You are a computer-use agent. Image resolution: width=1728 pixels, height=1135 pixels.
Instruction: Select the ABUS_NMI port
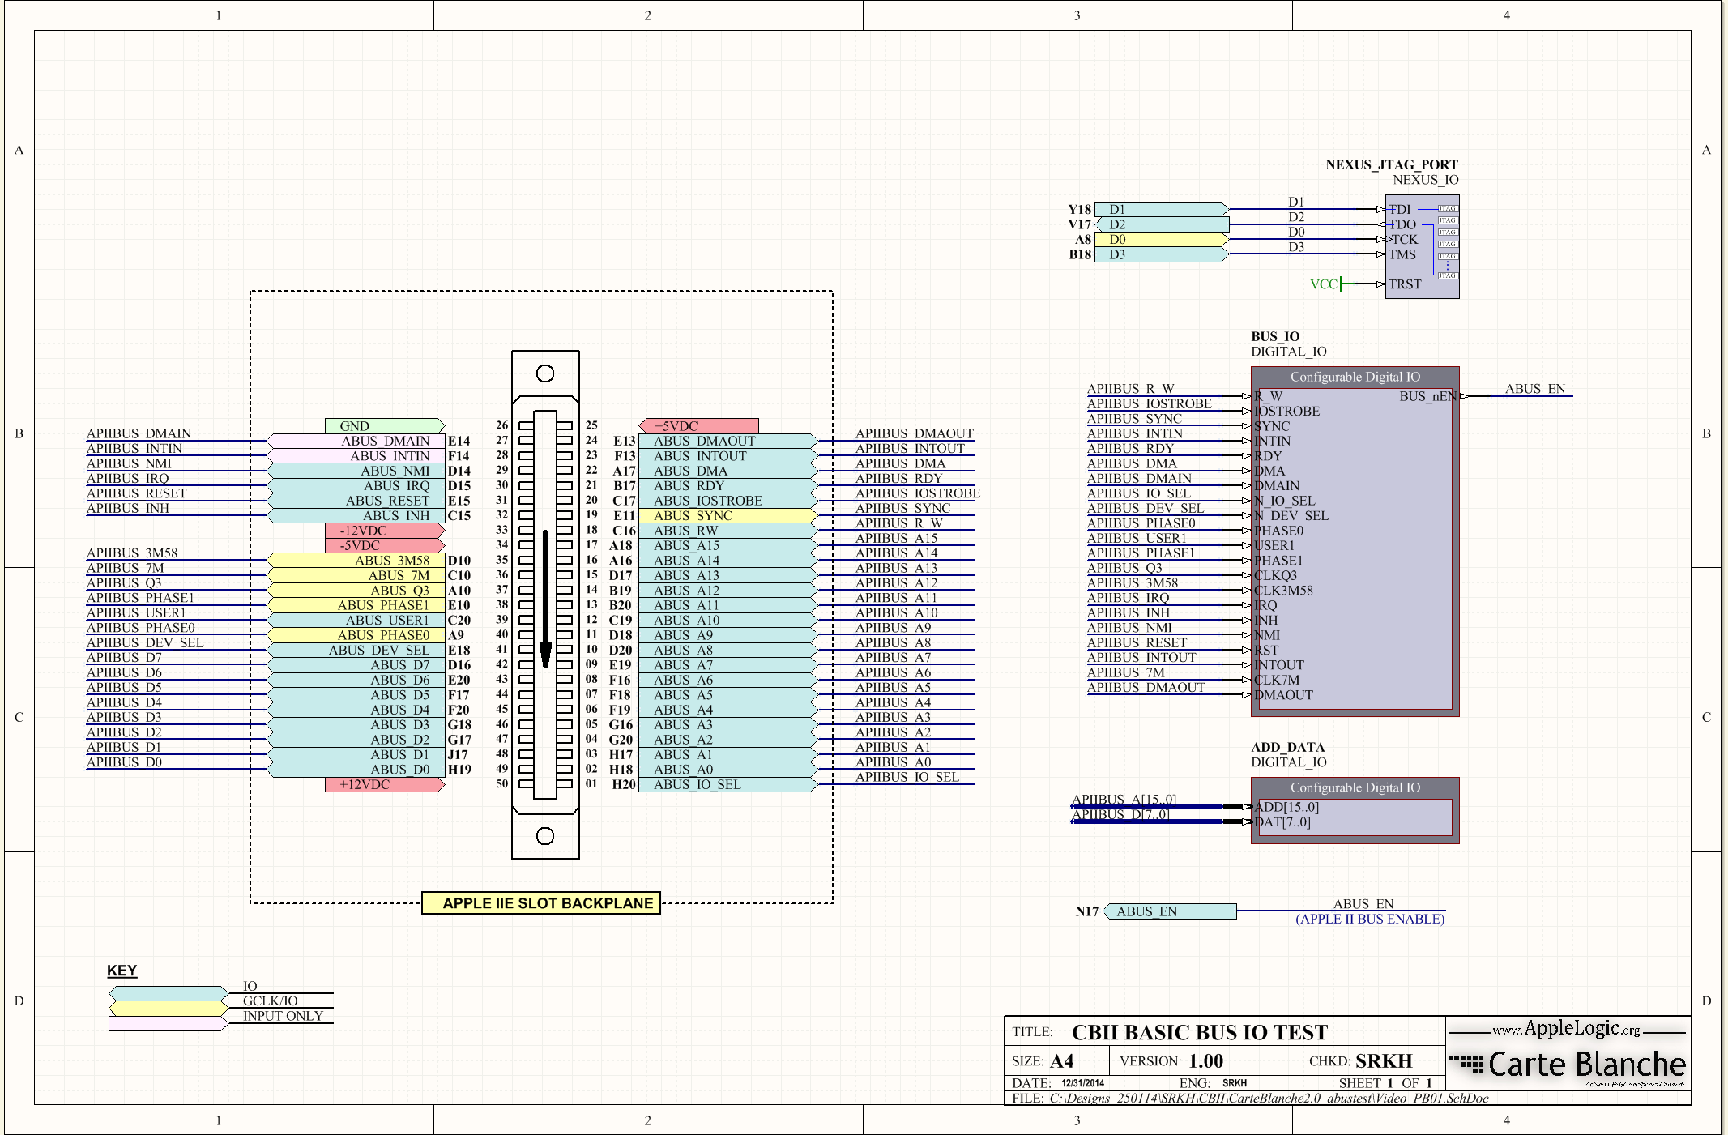pyautogui.click(x=356, y=471)
